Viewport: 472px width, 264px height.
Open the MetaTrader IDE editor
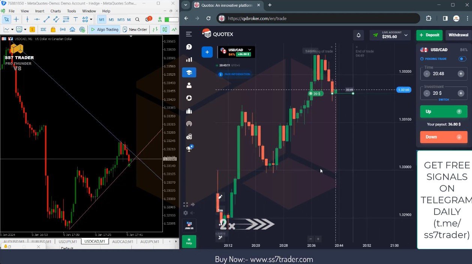point(44,30)
